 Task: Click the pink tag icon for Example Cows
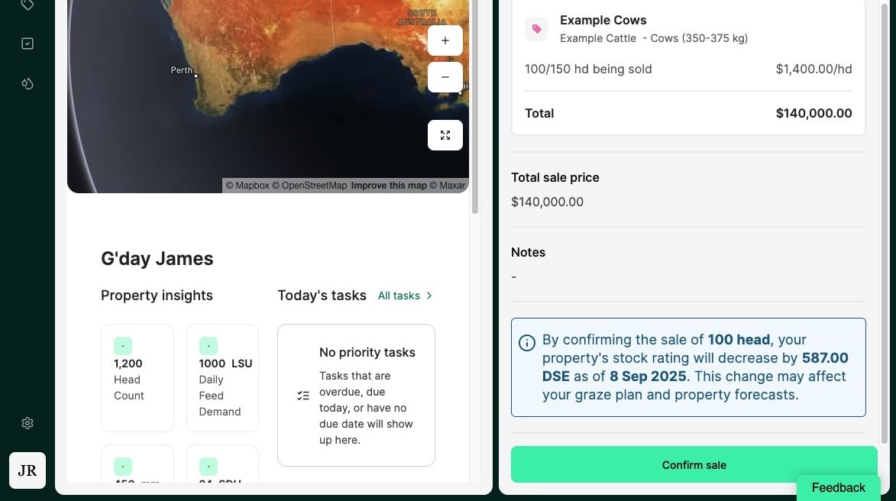coord(536,29)
